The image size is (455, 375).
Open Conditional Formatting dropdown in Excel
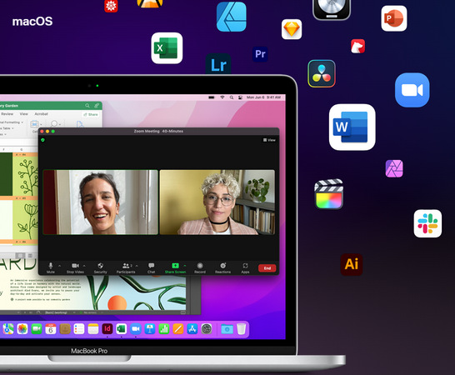click(12, 122)
